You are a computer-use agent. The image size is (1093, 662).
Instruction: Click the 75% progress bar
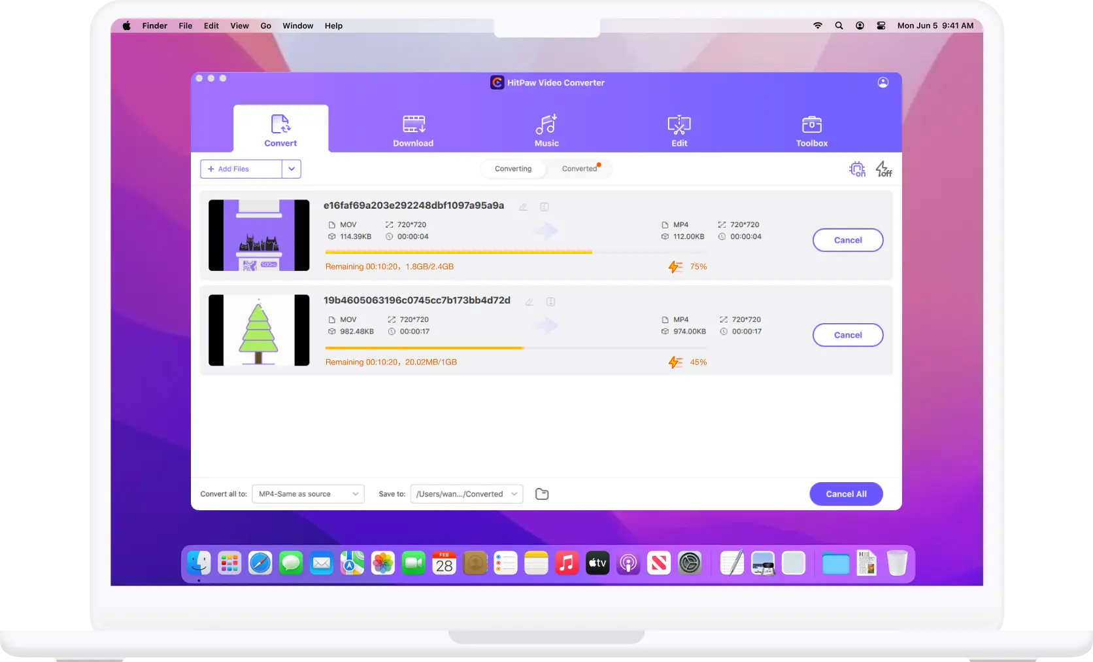516,252
